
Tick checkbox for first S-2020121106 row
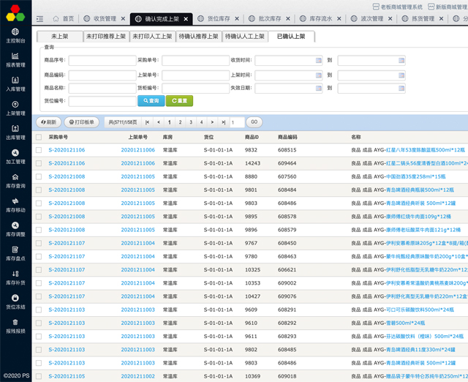coord(39,150)
